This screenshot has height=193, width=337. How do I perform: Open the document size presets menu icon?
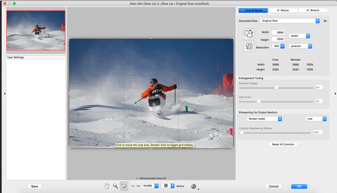[x=326, y=21]
